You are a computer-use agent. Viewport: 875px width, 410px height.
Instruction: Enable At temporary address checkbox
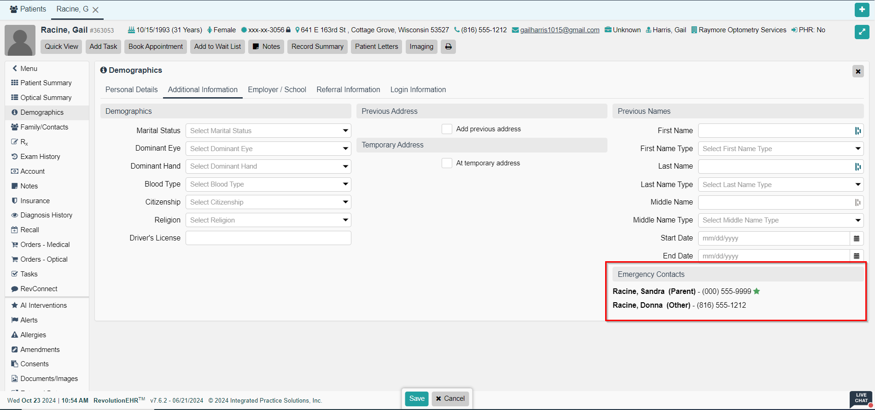pos(447,163)
